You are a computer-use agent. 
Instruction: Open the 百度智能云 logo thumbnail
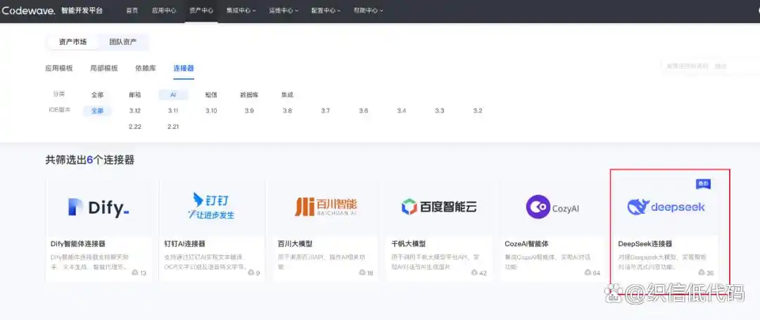438,207
